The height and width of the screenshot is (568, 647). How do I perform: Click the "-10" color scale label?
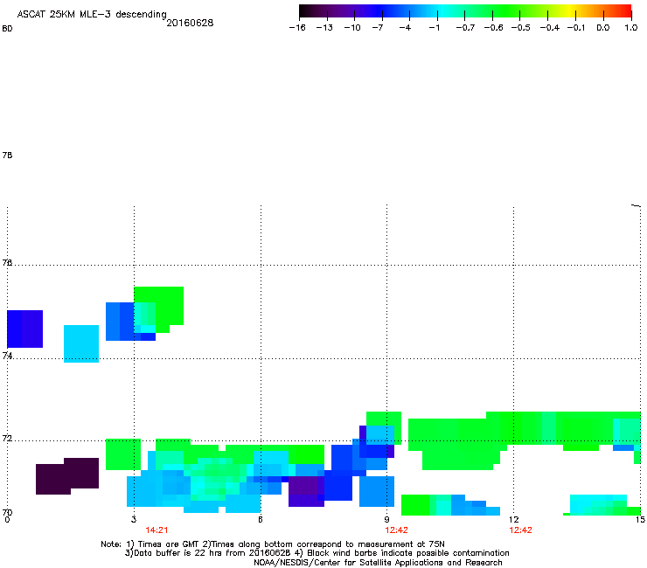(352, 28)
